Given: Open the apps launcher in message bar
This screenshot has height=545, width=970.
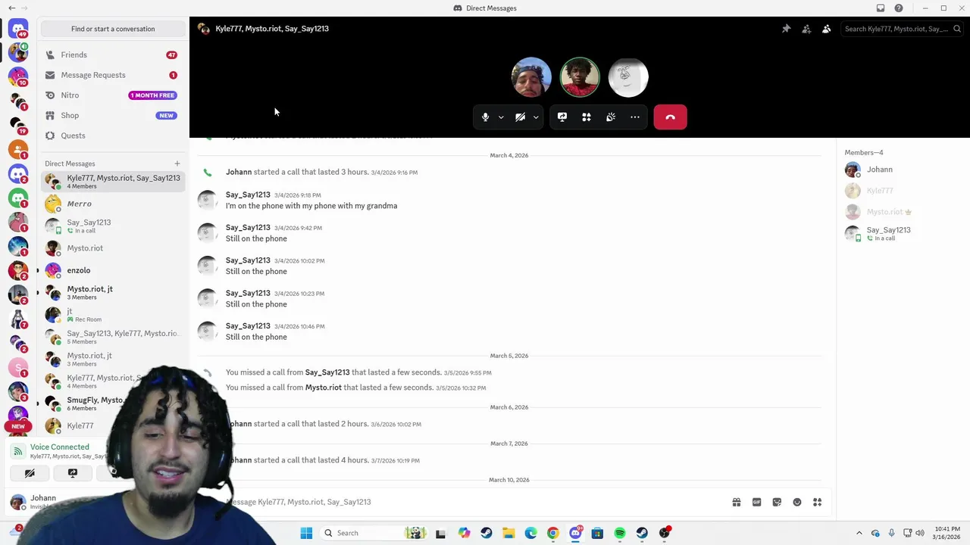Looking at the screenshot, I should click(817, 502).
